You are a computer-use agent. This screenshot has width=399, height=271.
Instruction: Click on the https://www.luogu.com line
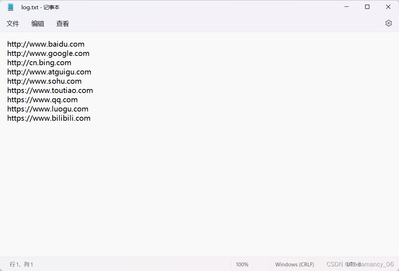click(x=47, y=109)
